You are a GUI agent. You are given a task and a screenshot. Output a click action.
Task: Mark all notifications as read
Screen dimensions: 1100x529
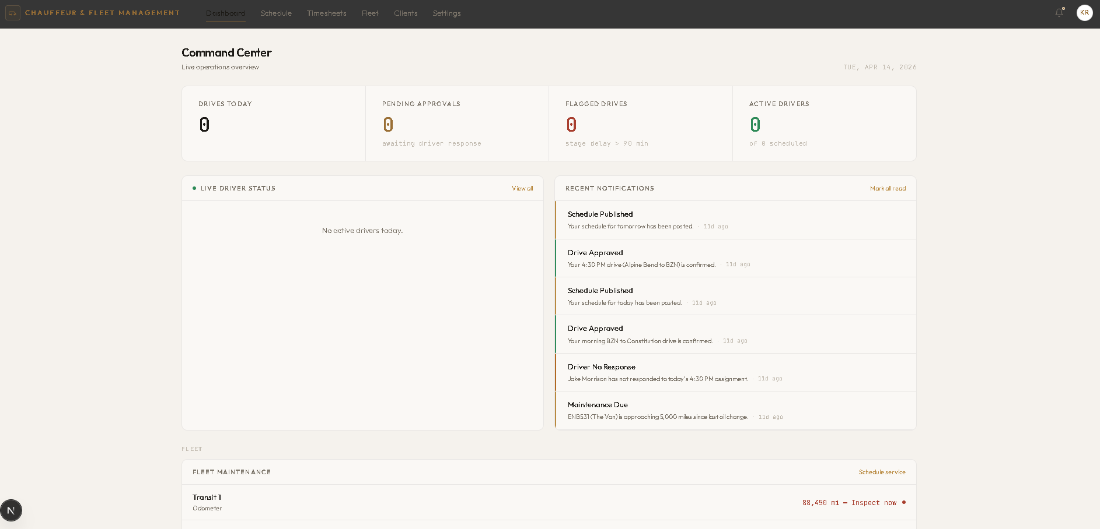(x=888, y=188)
